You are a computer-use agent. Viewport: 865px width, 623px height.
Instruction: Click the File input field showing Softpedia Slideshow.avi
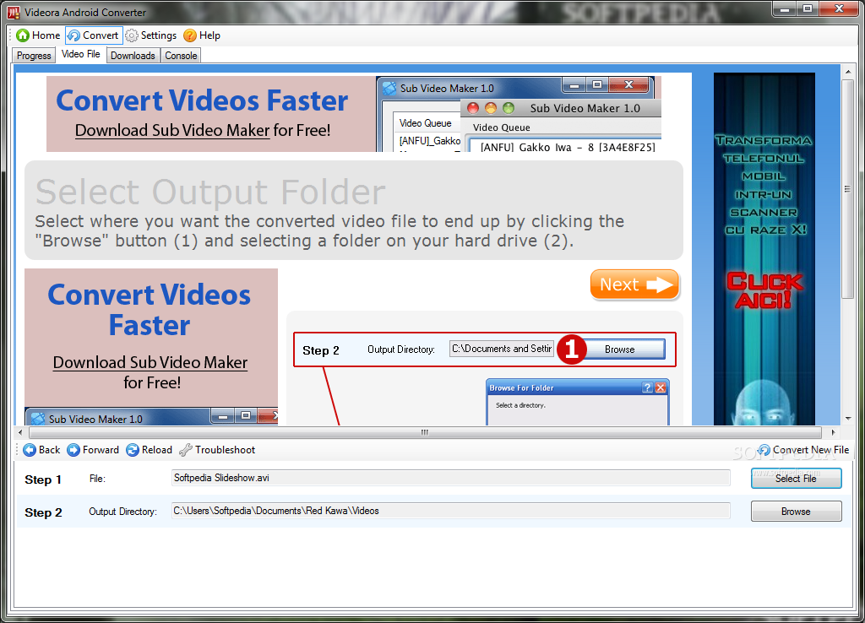click(451, 478)
